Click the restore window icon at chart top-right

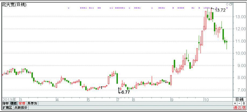(x=231, y=4)
